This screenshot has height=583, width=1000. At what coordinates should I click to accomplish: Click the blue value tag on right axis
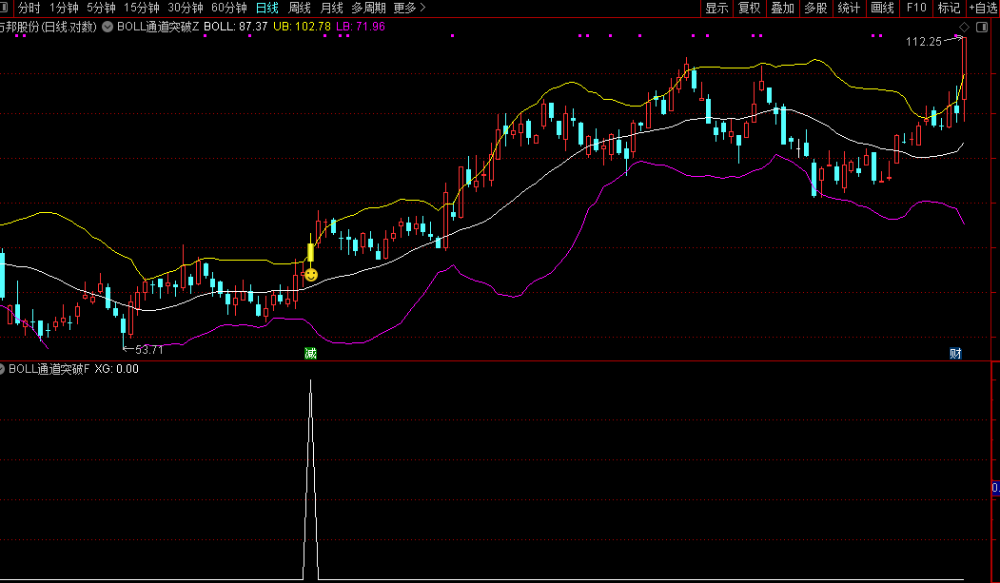(995, 488)
